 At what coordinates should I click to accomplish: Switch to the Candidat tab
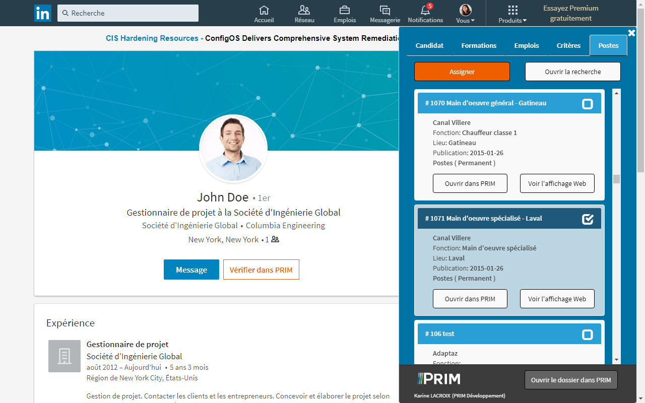(x=429, y=45)
